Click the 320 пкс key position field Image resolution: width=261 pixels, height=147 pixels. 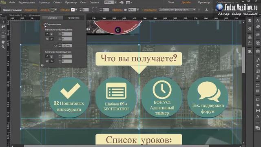(x=67, y=46)
